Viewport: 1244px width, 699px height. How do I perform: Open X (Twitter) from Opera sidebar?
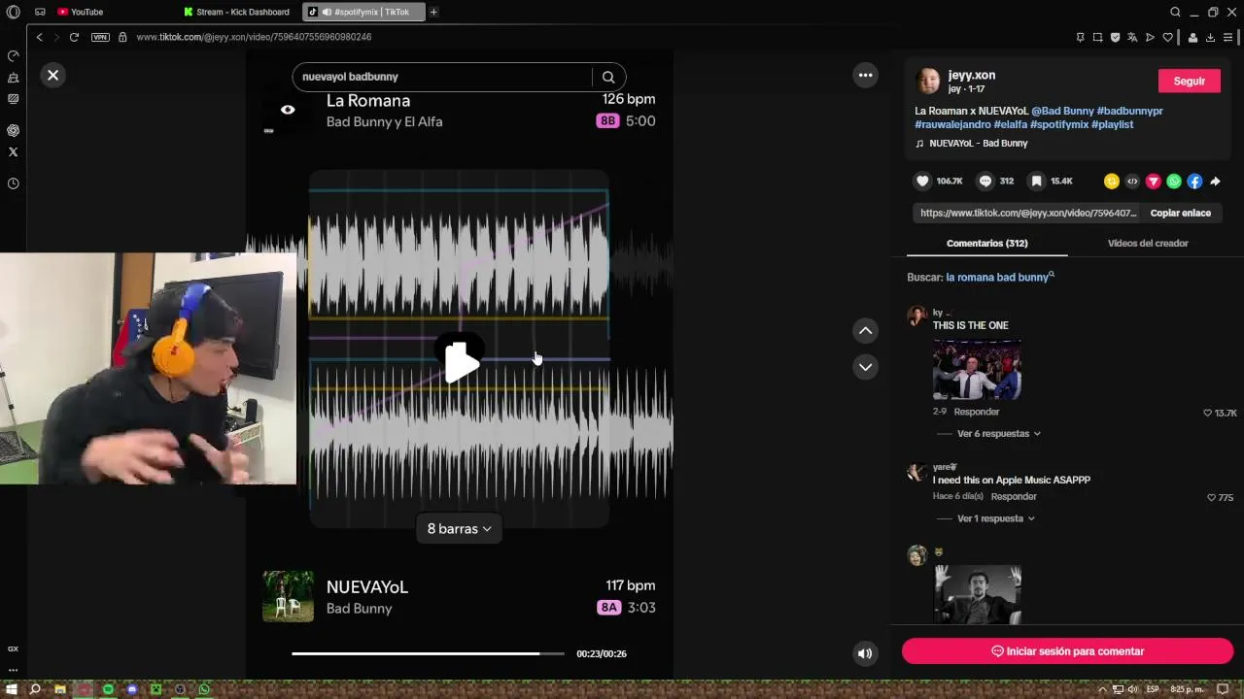(x=13, y=151)
